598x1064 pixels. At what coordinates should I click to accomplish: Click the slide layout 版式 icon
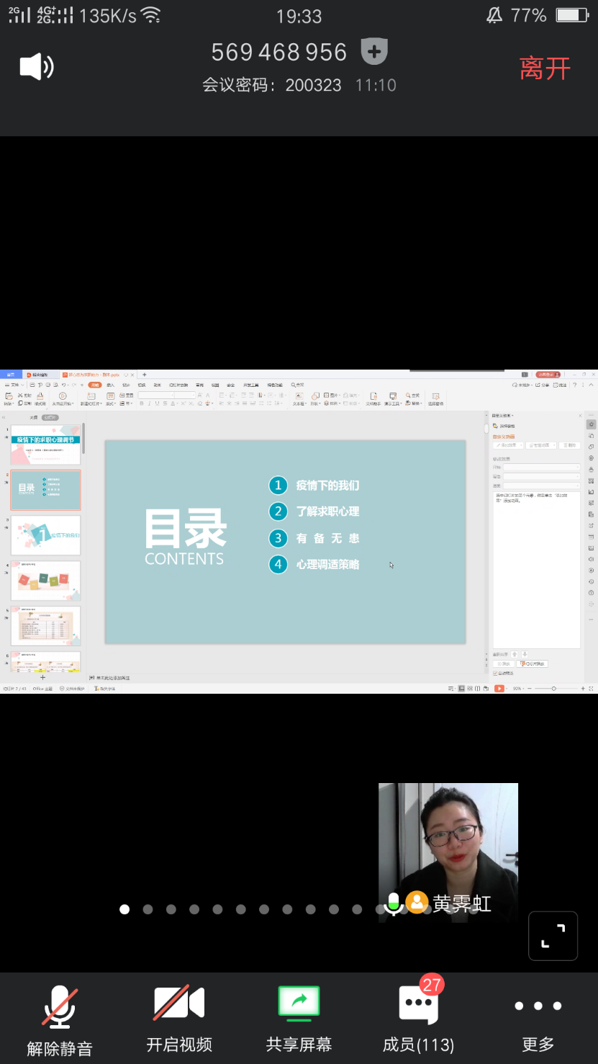[109, 397]
